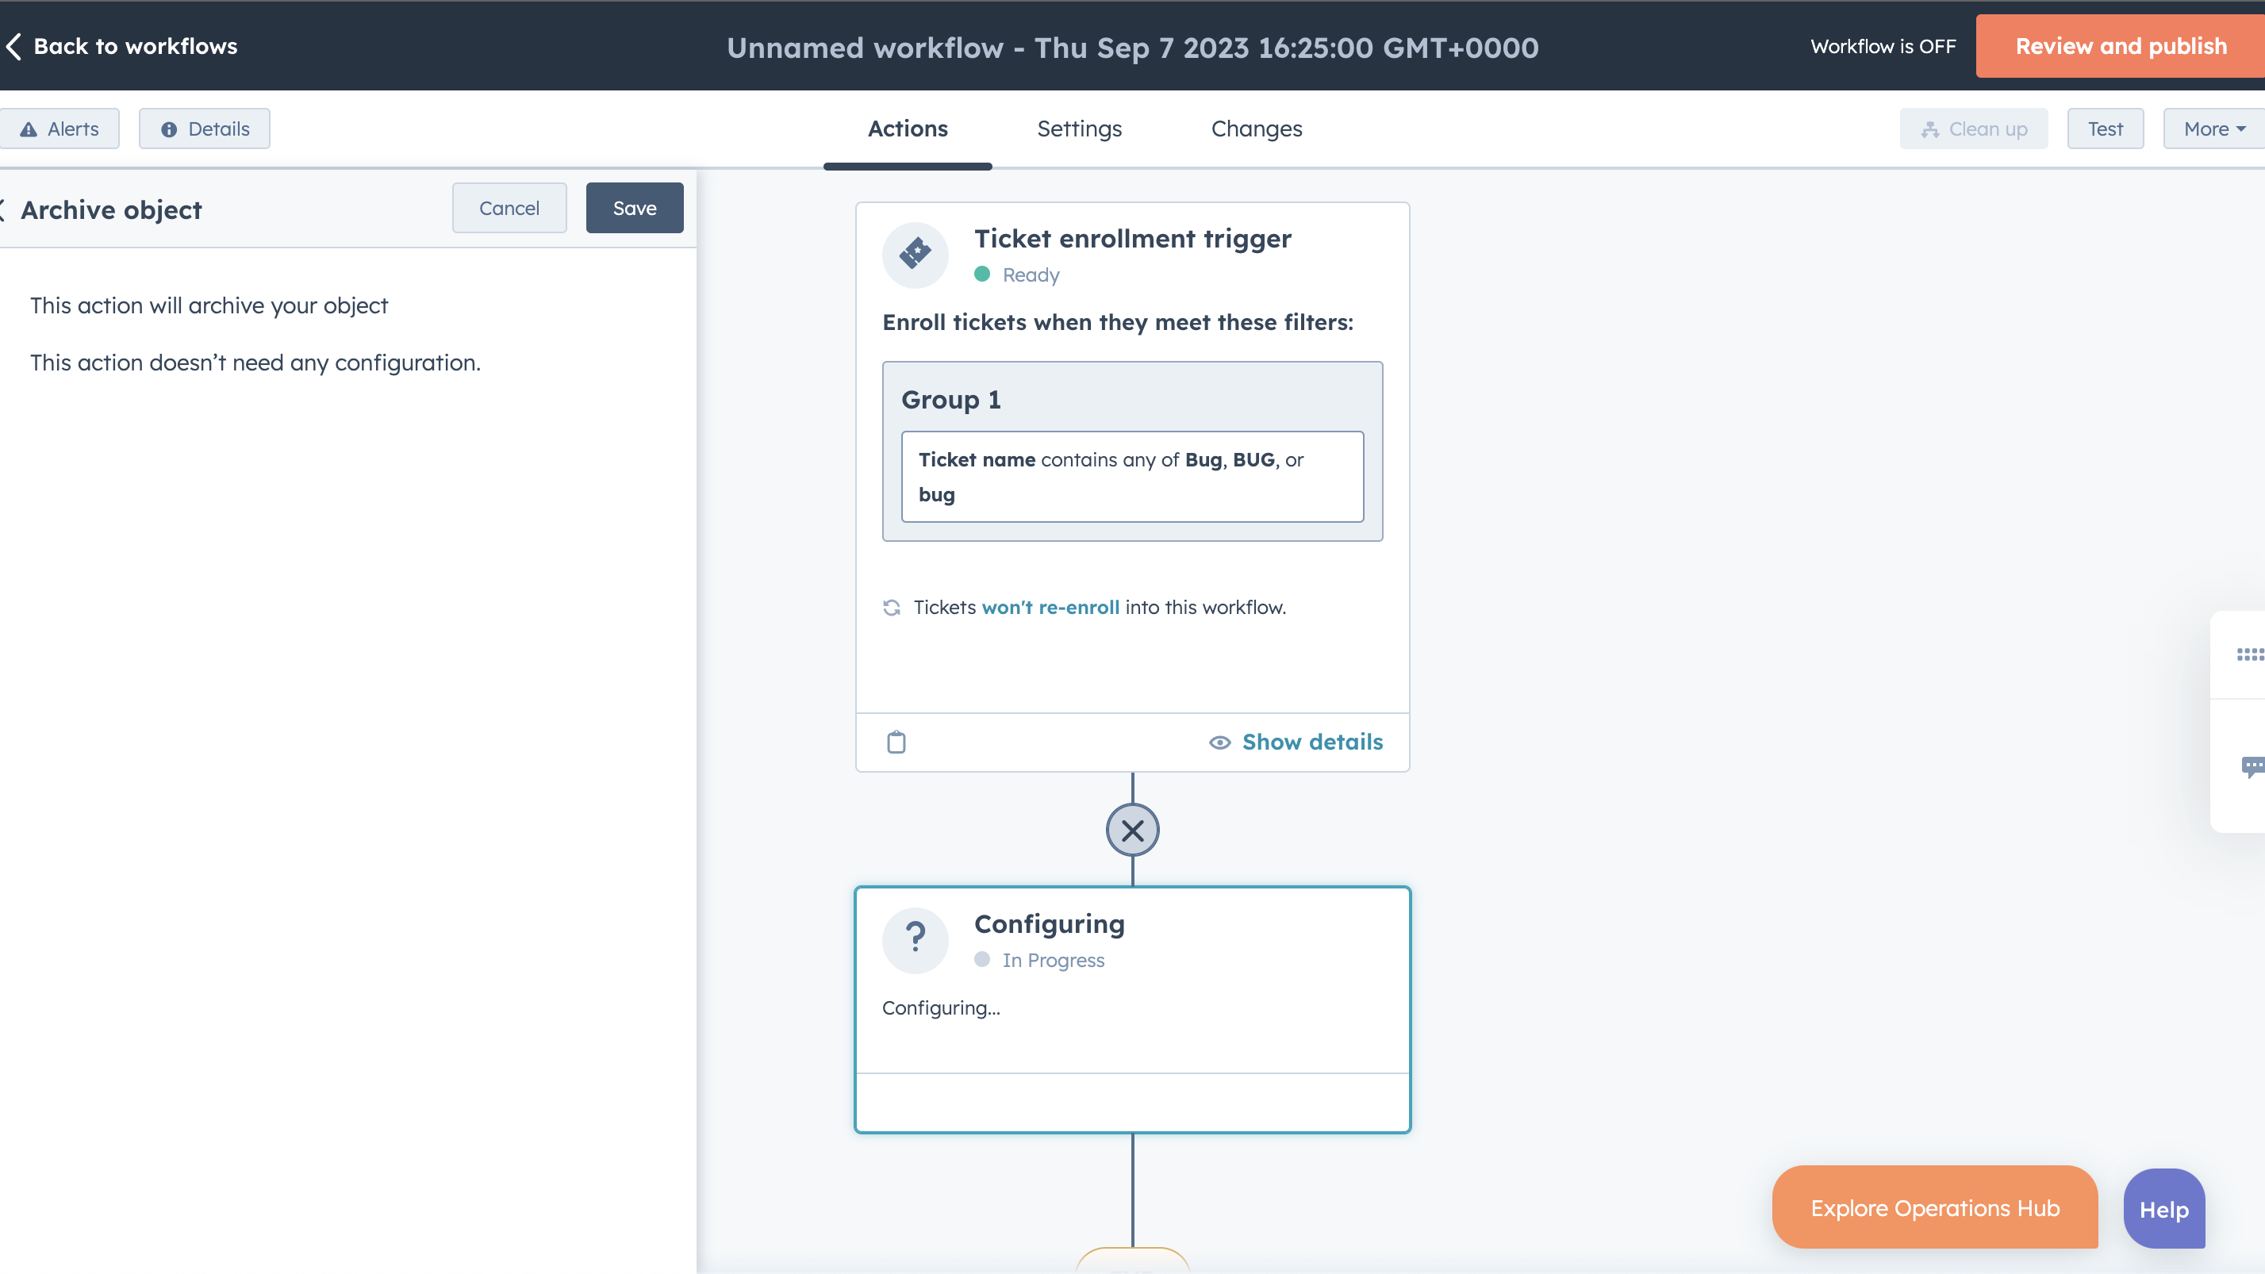Open the Changes tab
2265x1274 pixels.
(1256, 129)
